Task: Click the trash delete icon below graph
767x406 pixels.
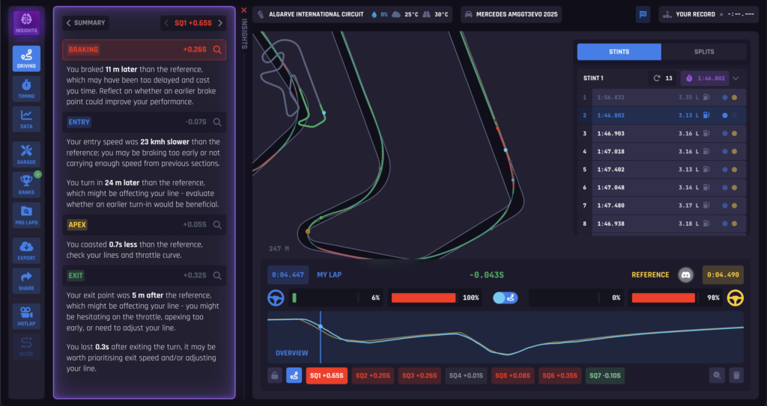Action: point(736,376)
